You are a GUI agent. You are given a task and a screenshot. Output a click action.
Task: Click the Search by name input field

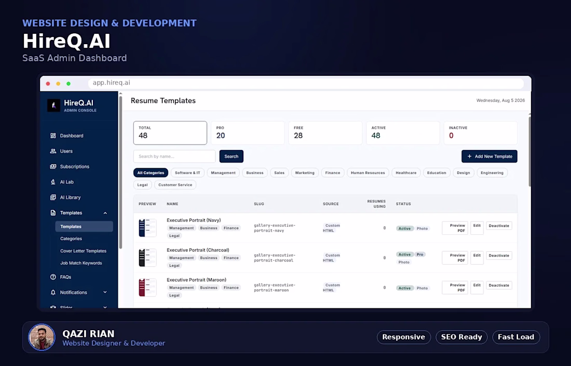pos(174,156)
